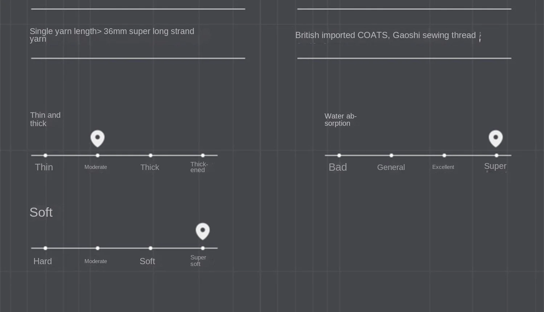Click the pin marker above Super absorption
Image resolution: width=544 pixels, height=312 pixels.
(495, 138)
